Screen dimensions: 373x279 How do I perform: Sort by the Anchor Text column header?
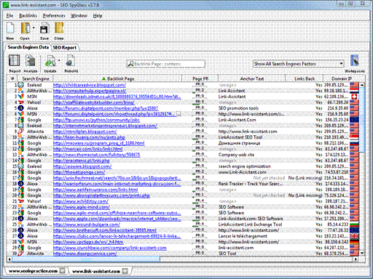(x=252, y=78)
